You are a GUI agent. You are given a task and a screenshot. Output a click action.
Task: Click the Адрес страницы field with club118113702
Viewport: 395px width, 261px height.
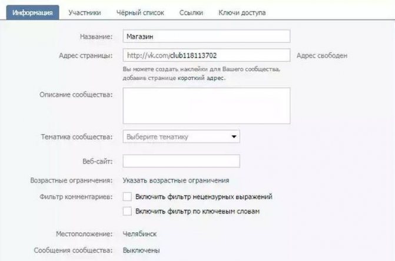pos(207,55)
